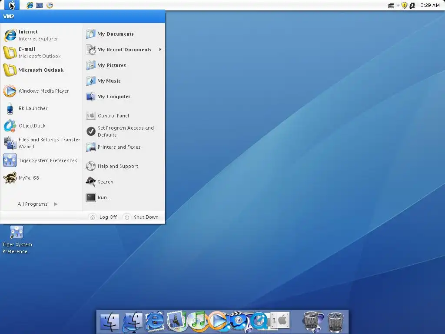Open Windows Media Player from quick launch bar
Image resolution: width=445 pixels, height=334 pixels.
pyautogui.click(x=50, y=5)
